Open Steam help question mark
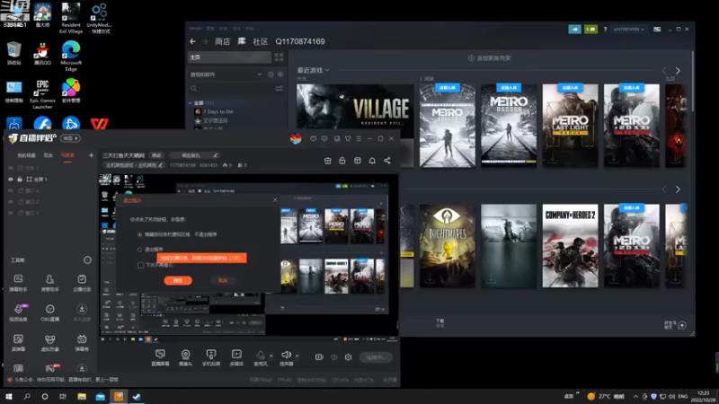Viewport: 719px width, 404px height. (x=605, y=30)
